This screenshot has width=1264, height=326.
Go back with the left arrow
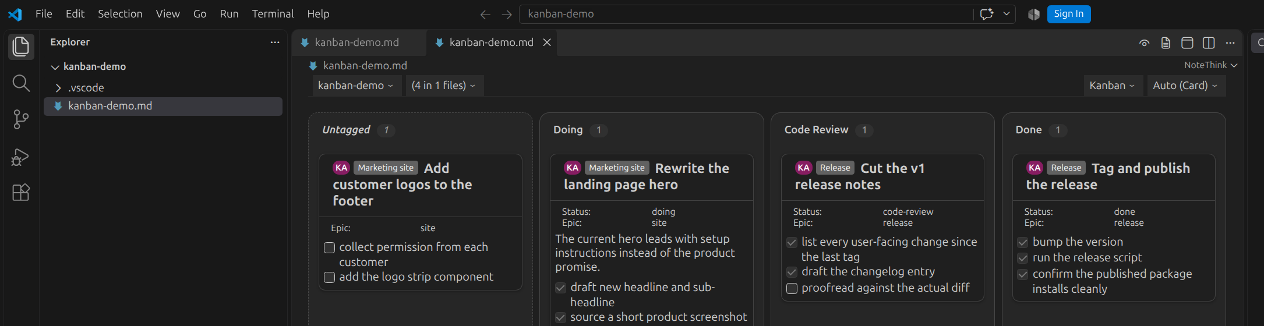pos(485,15)
